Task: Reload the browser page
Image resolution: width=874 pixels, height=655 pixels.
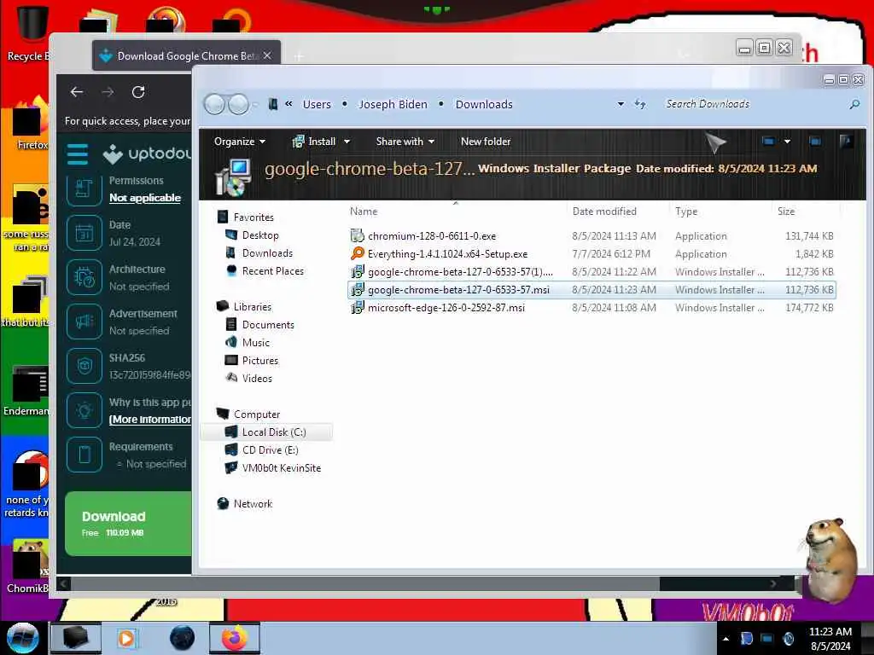Action: point(138,92)
